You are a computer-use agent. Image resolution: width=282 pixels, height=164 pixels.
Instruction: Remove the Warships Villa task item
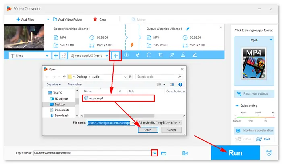(x=221, y=27)
